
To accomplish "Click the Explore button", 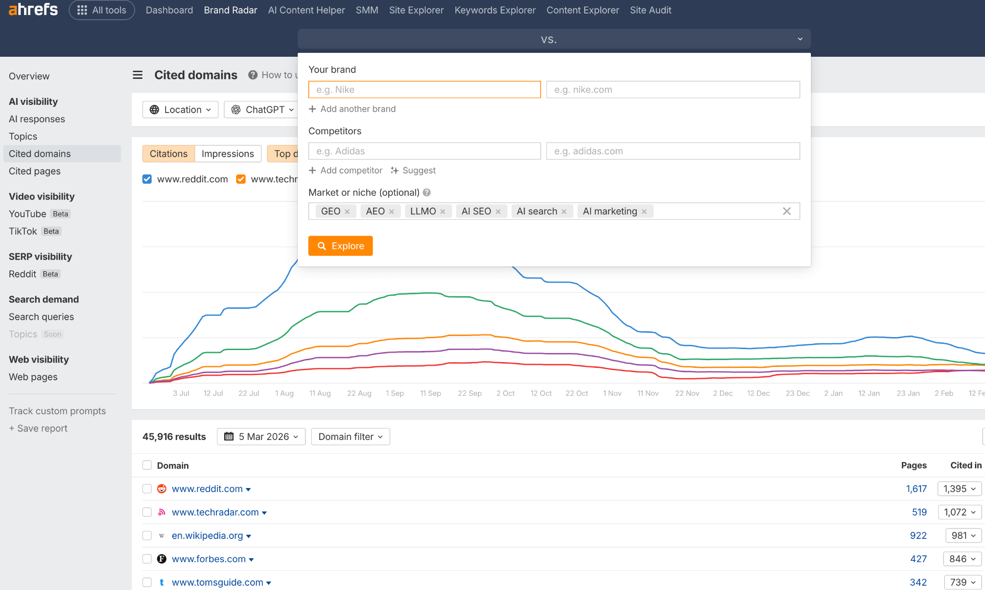I will point(340,246).
